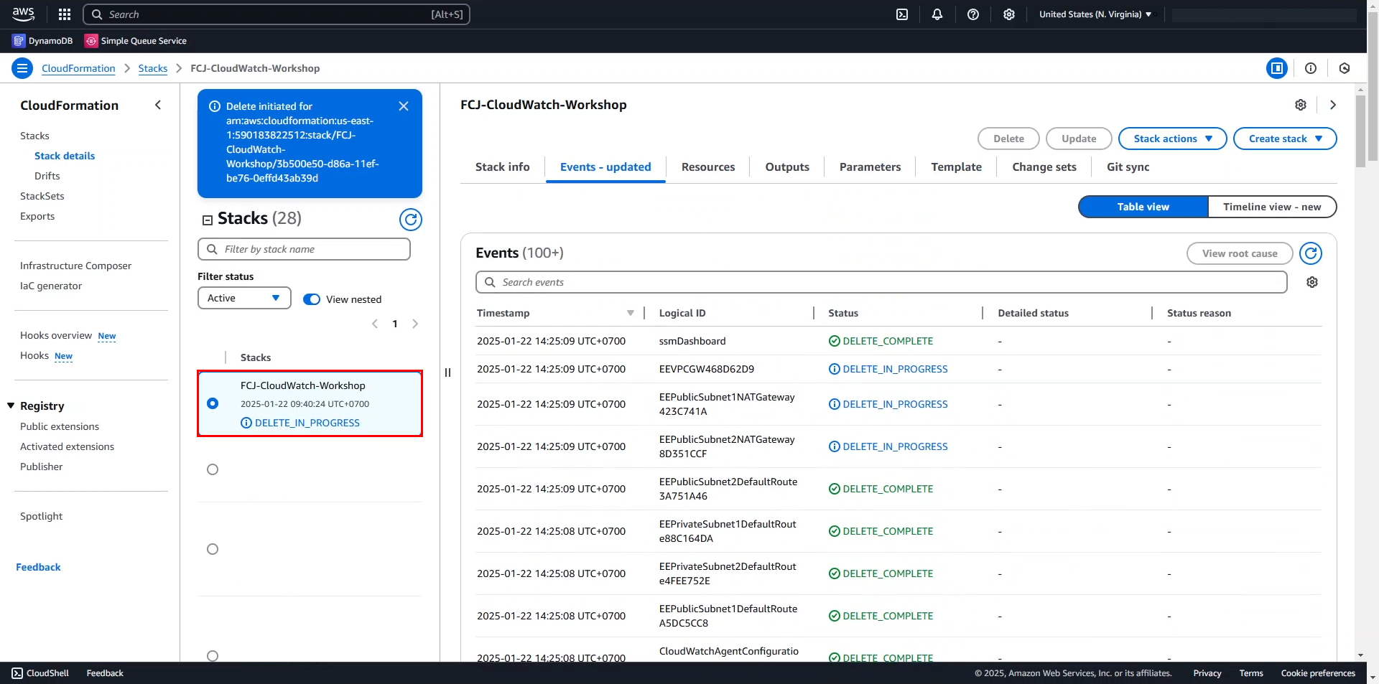
Task: Click the panel resize handle between stacks and details
Action: [447, 373]
